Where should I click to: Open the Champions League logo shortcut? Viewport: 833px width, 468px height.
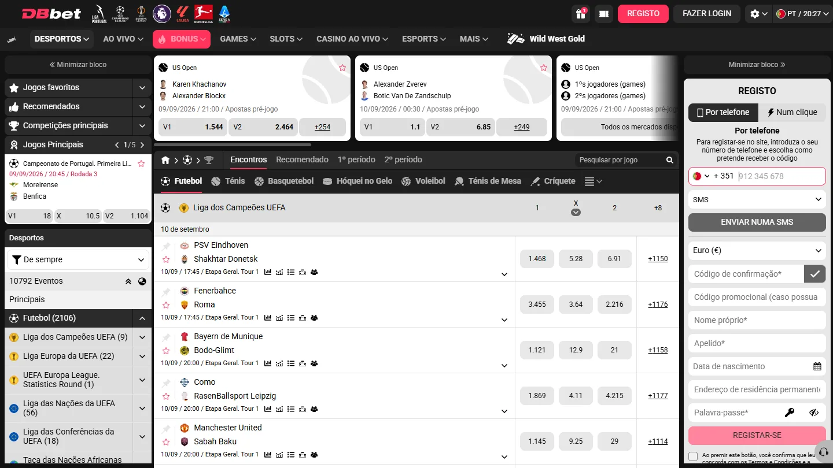[120, 13]
